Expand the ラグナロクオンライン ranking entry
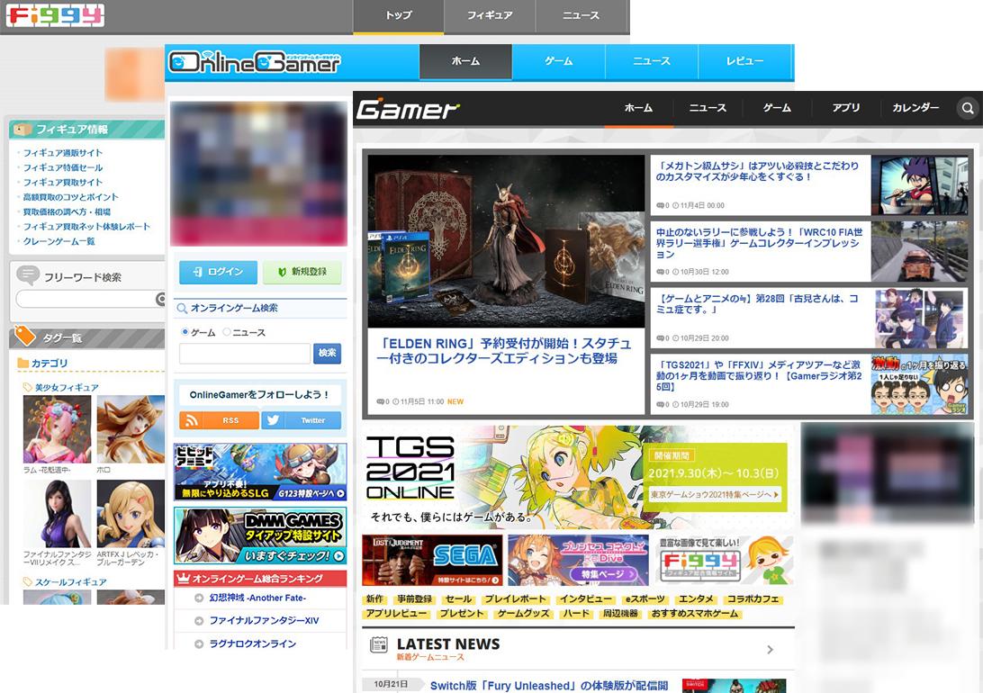 pyautogui.click(x=200, y=643)
